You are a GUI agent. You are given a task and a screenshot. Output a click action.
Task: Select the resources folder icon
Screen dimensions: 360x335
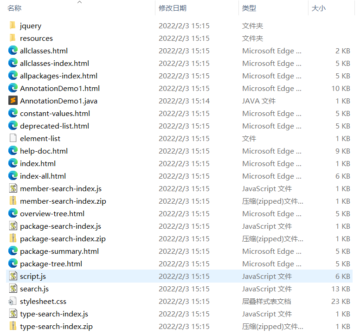point(13,38)
